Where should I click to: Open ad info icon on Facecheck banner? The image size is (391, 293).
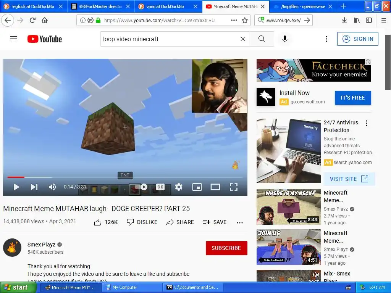click(x=368, y=62)
